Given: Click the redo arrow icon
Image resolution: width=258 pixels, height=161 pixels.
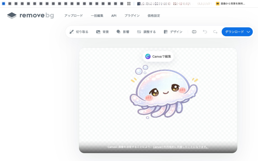Looking at the screenshot, I should click(215, 32).
